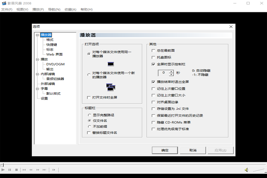Collapse the 播放 tree node
Viewport: 267px width, 178px height.
[37, 59]
